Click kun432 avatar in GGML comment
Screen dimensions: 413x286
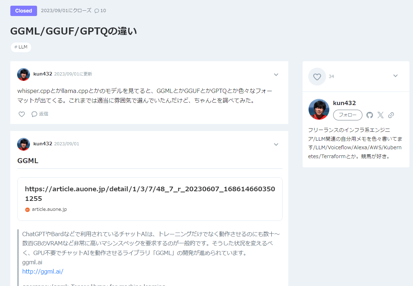tap(24, 144)
